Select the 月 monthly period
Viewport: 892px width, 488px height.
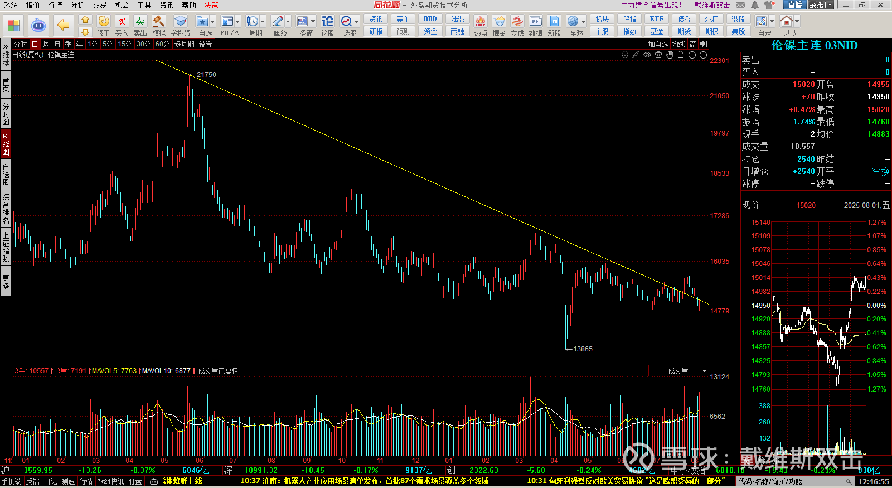coord(57,44)
